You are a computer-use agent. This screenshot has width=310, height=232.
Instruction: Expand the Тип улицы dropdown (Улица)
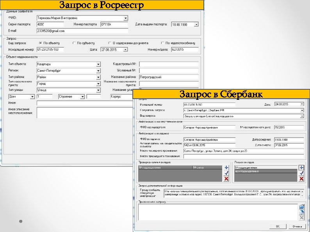tap(98, 90)
